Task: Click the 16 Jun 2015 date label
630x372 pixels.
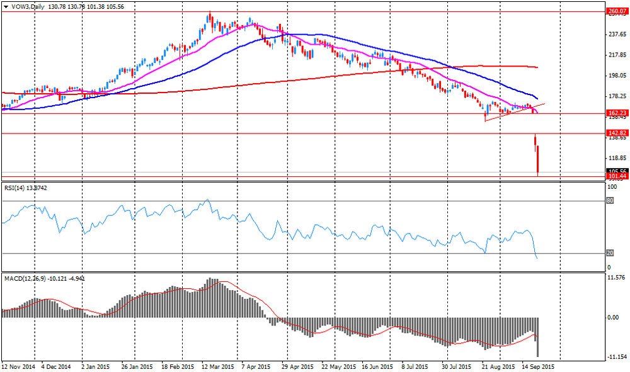Action: pyautogui.click(x=377, y=367)
